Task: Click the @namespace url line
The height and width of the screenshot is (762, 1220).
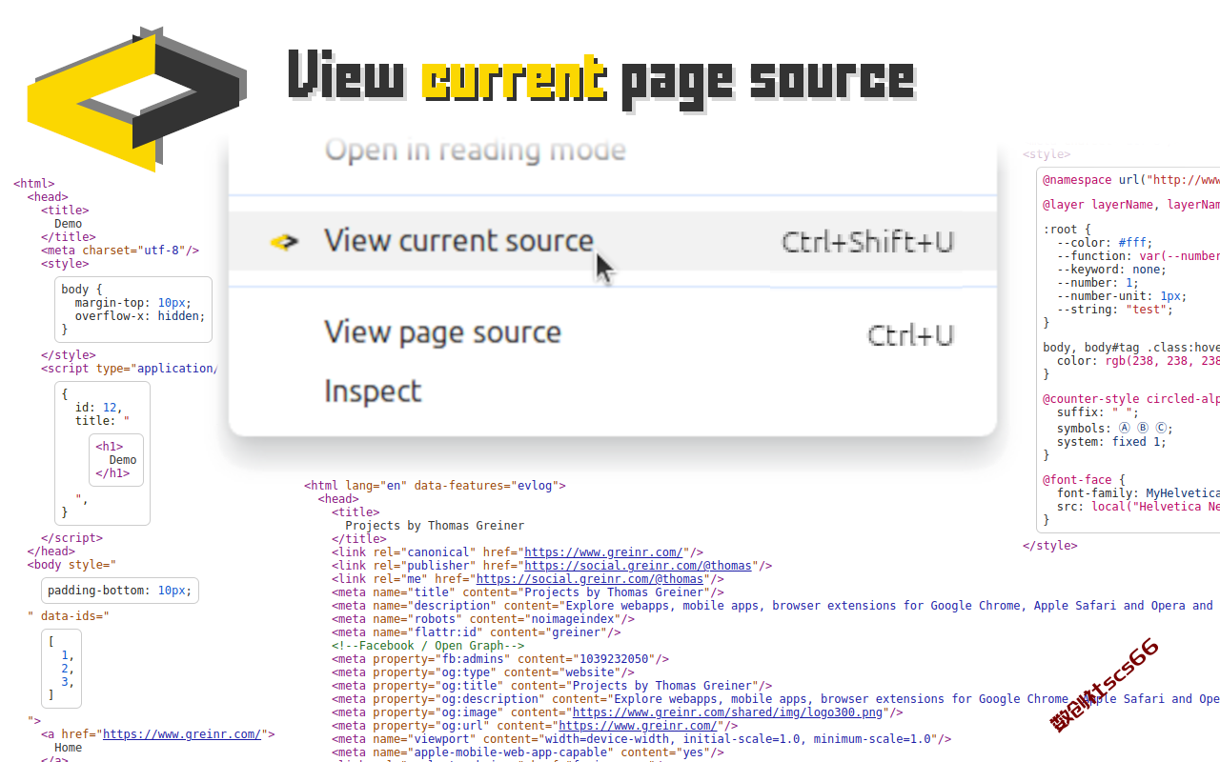Action: [x=1131, y=180]
